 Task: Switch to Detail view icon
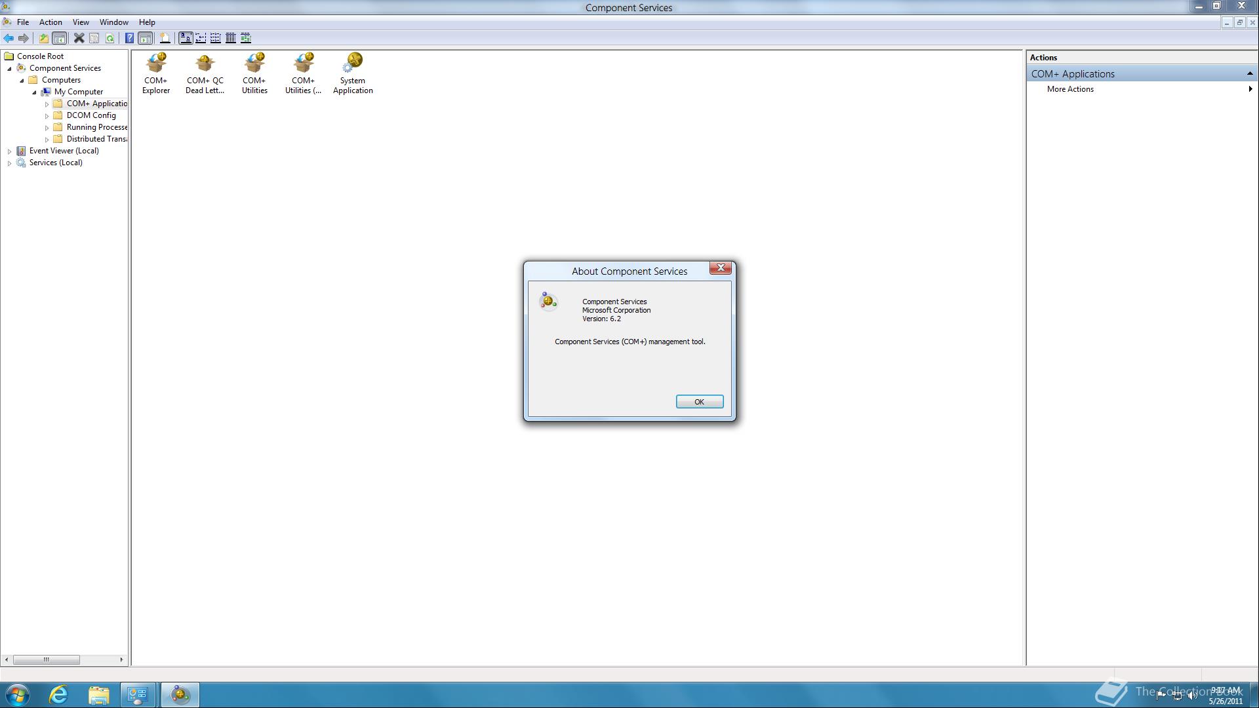(x=231, y=38)
